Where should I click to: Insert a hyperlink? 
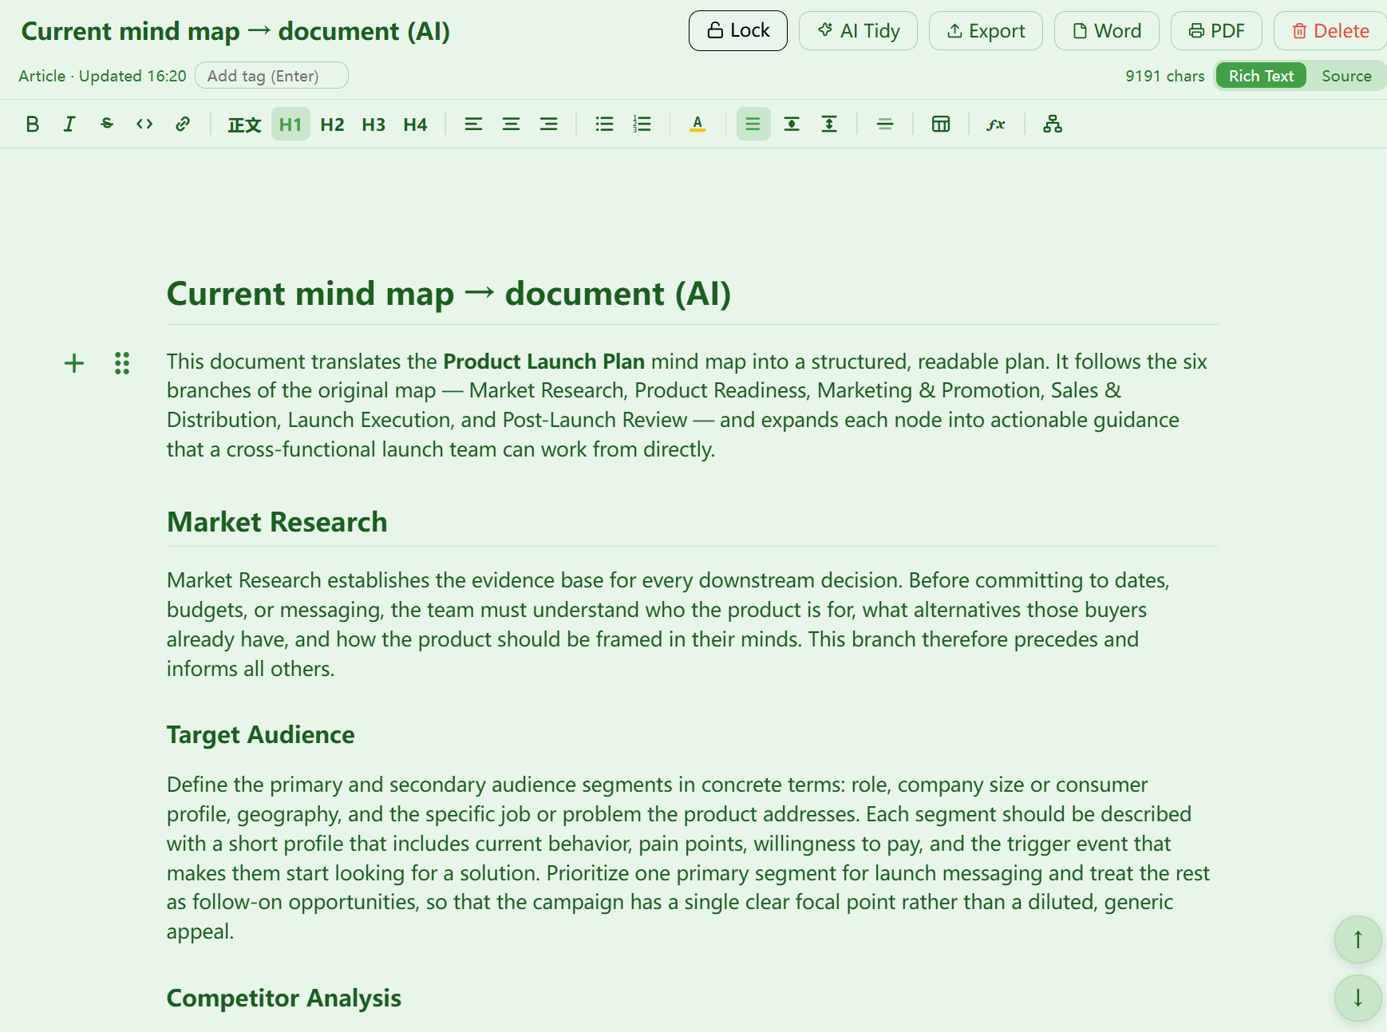[183, 124]
